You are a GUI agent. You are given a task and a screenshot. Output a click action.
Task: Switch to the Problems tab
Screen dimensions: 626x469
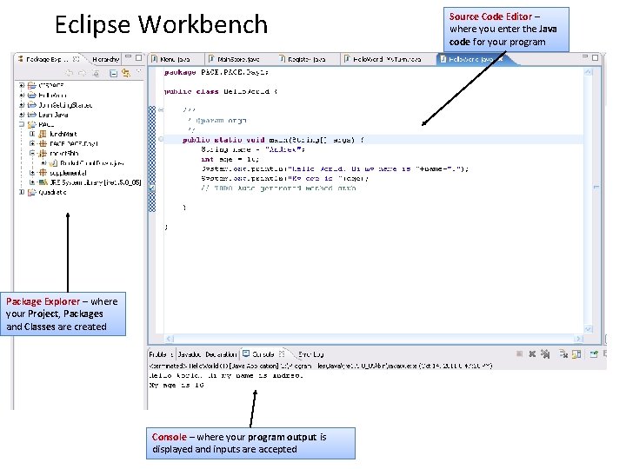161,354
